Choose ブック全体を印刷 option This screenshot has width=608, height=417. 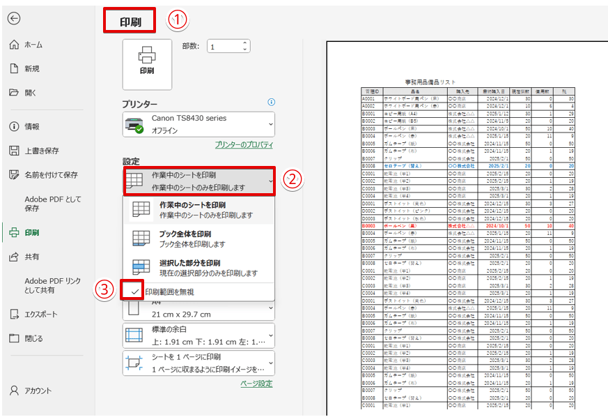(x=198, y=238)
